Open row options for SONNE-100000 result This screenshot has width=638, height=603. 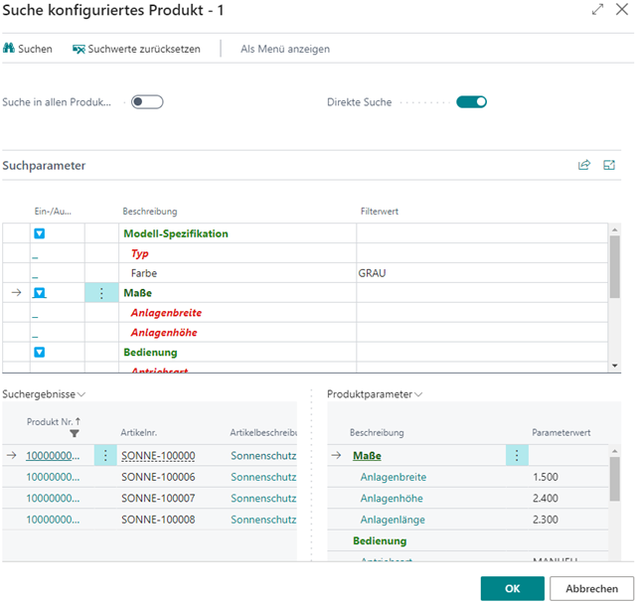coord(107,456)
